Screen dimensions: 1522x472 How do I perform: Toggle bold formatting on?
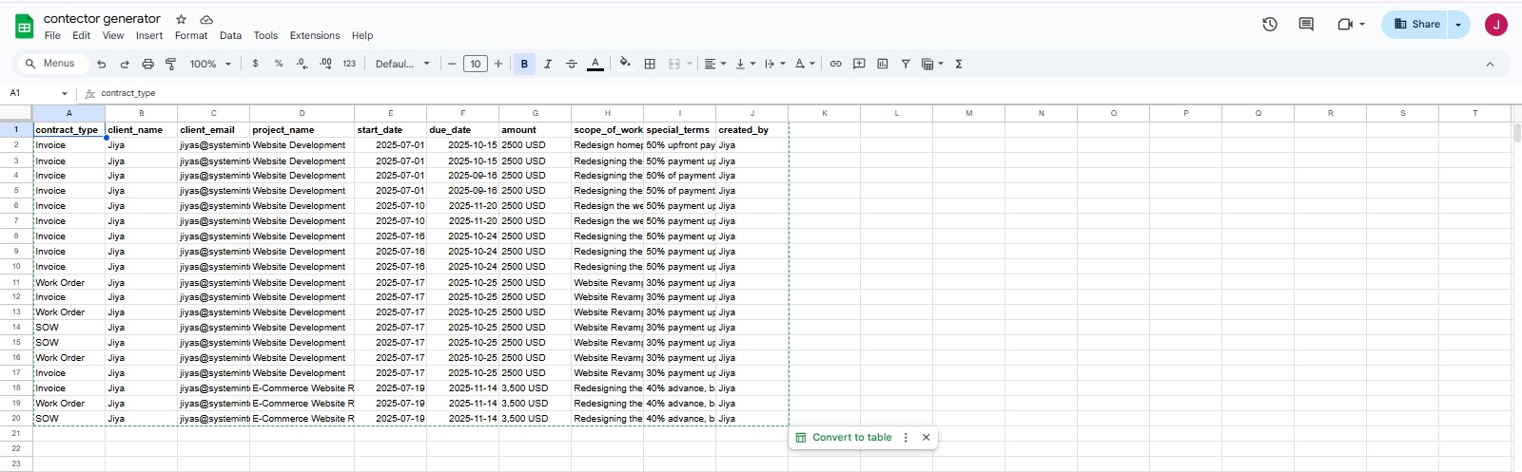pos(524,65)
